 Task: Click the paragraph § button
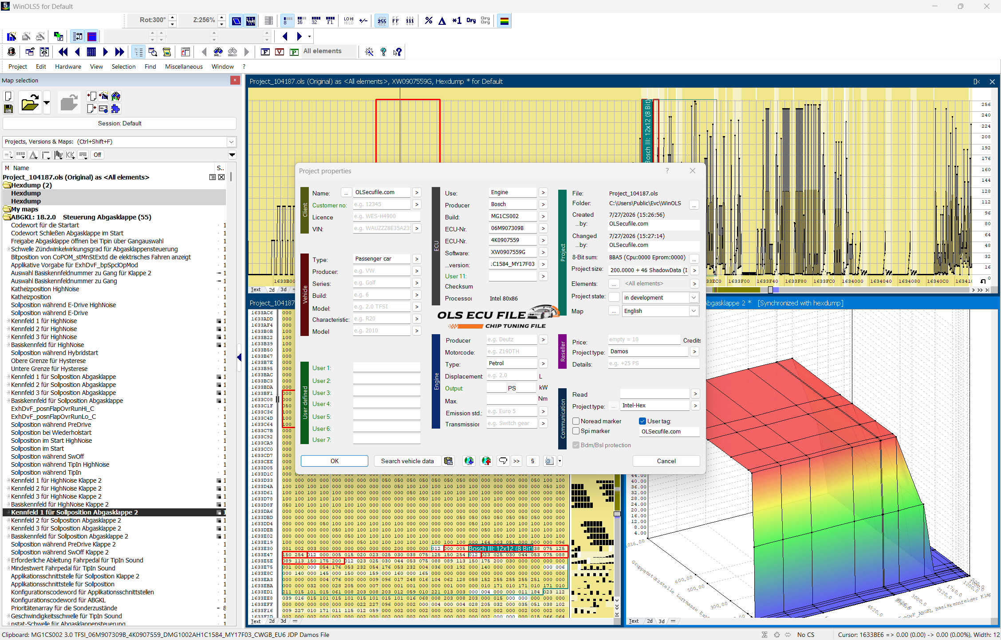pyautogui.click(x=532, y=461)
